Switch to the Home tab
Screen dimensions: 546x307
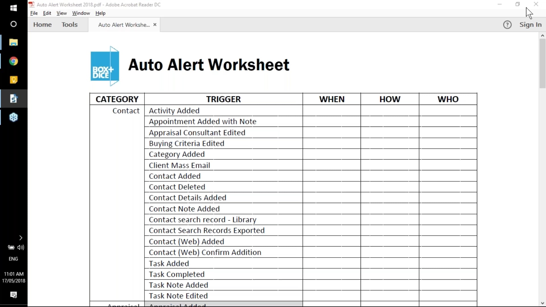[x=42, y=25]
